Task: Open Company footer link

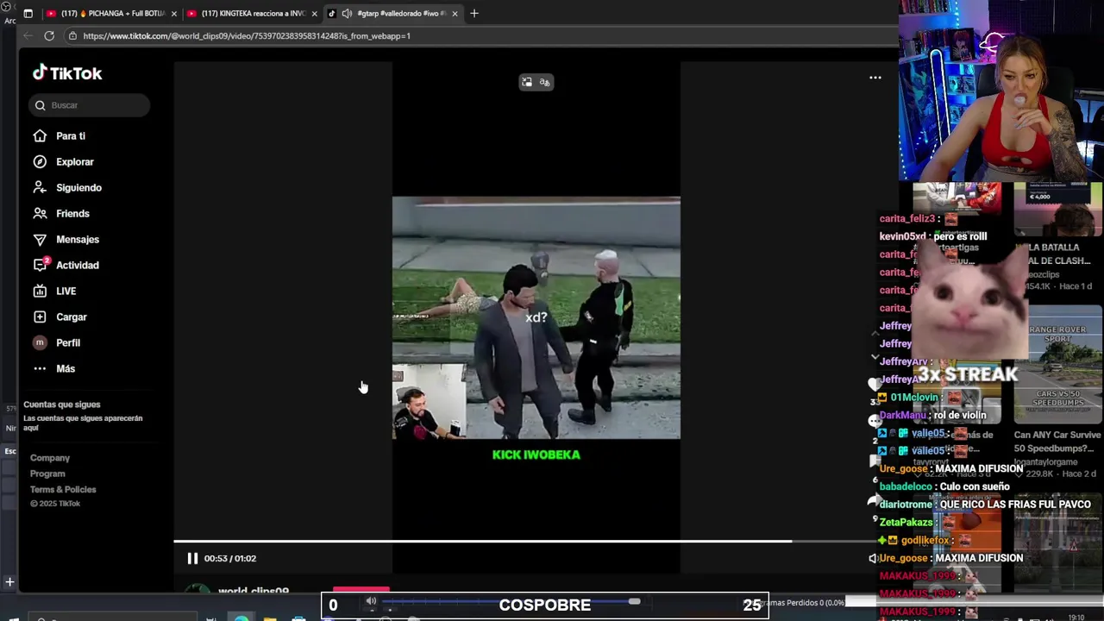Action: click(x=50, y=458)
